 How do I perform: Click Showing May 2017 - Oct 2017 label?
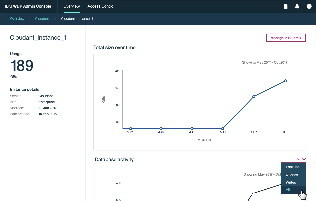pos(265,62)
